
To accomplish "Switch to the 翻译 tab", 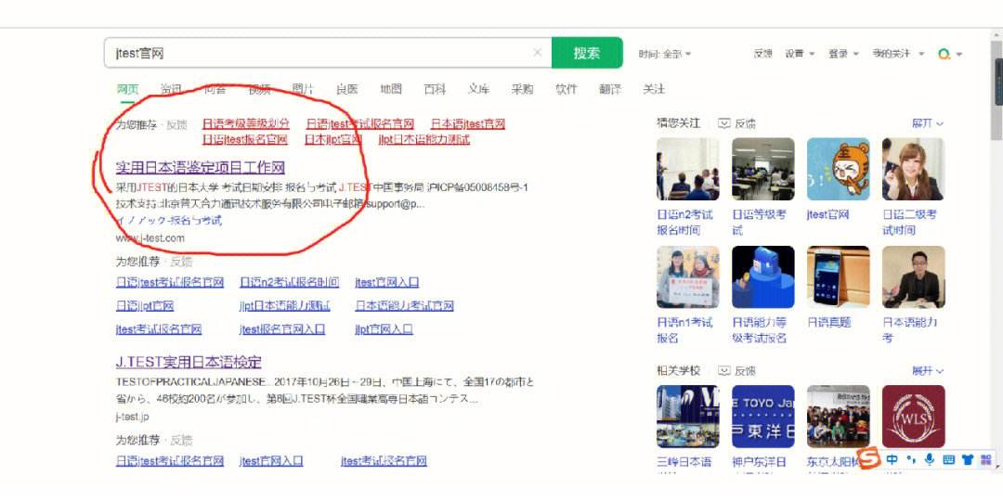I will 610,89.
